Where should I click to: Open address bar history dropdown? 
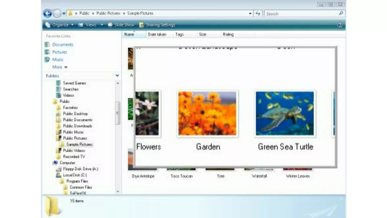coord(250,14)
